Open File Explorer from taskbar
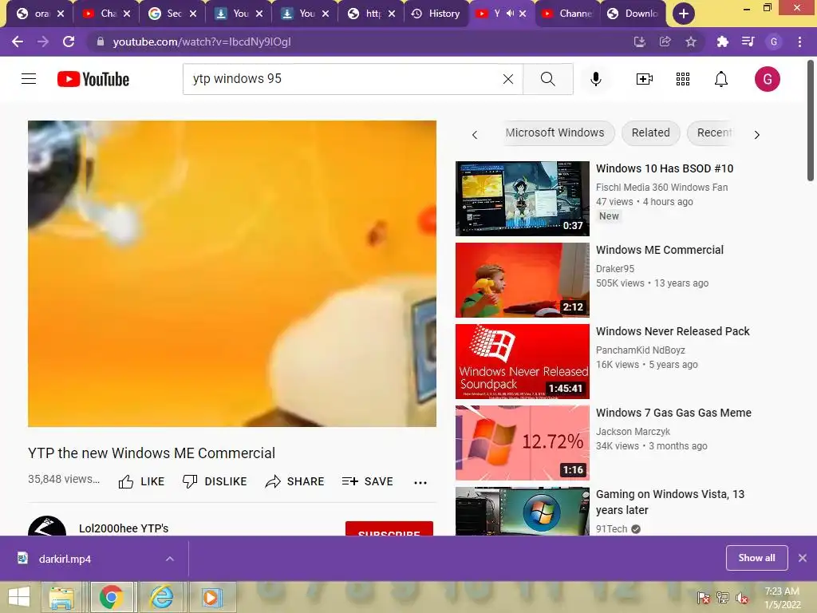This screenshot has height=613, width=817. pos(61,597)
